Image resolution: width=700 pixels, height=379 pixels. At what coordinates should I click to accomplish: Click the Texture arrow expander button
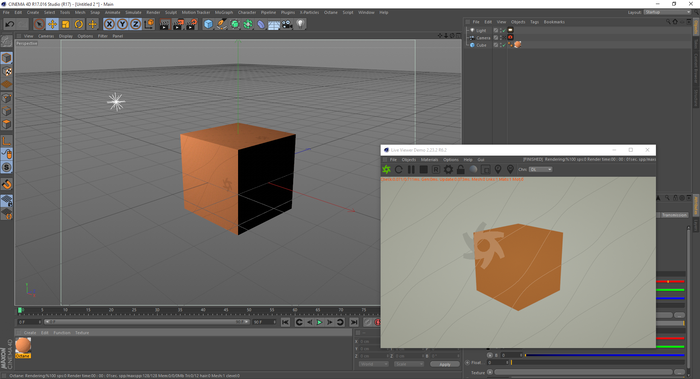(x=490, y=372)
